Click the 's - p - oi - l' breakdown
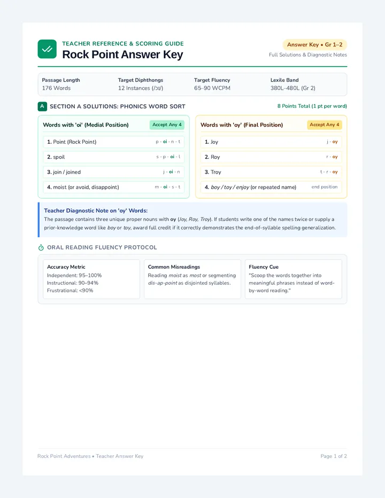 tap(168, 157)
